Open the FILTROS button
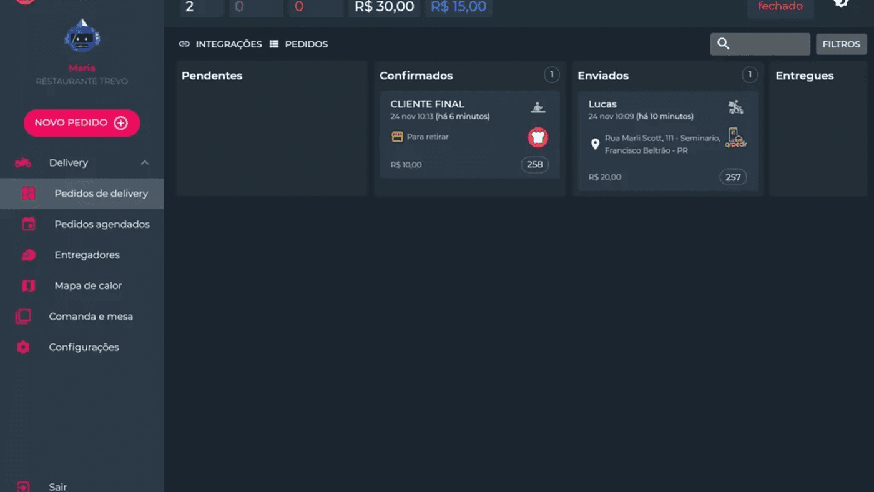Image resolution: width=874 pixels, height=492 pixels. tap(841, 44)
